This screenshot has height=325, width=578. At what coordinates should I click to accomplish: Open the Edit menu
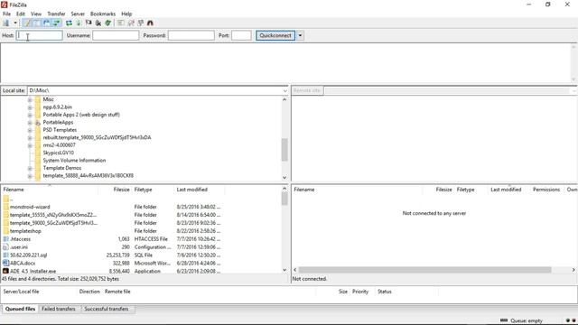point(21,14)
